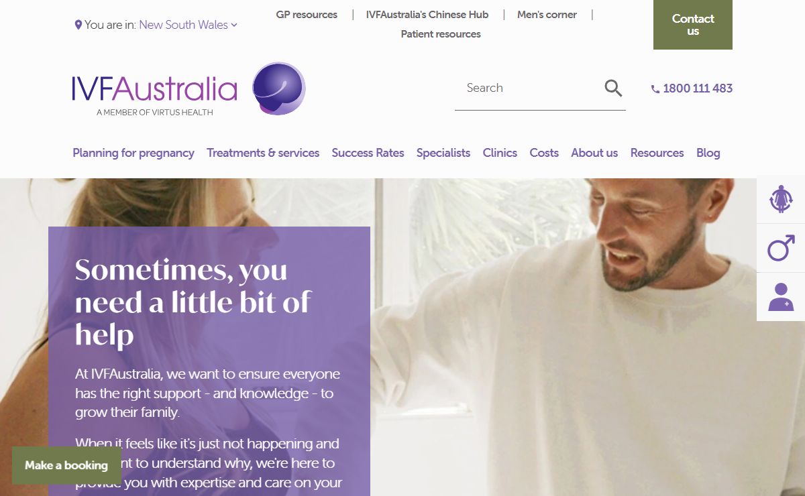
Task: Open the female fertility sidebar icon
Action: (781, 199)
